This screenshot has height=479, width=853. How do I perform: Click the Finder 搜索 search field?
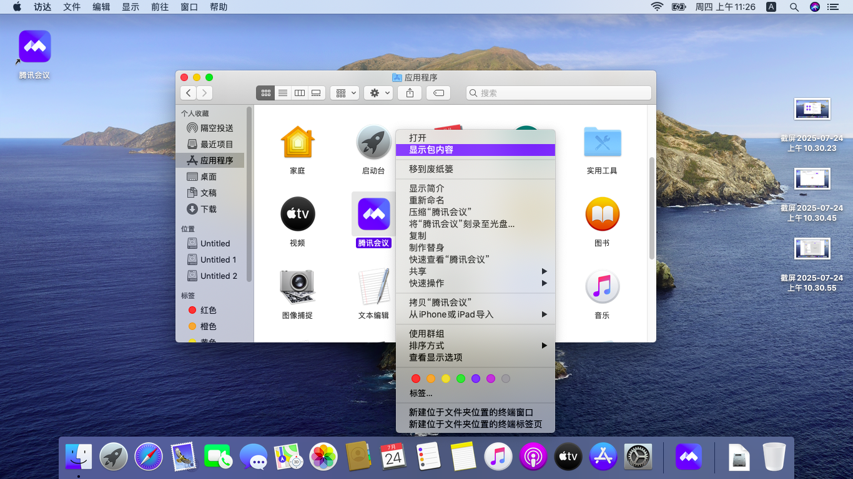(559, 93)
